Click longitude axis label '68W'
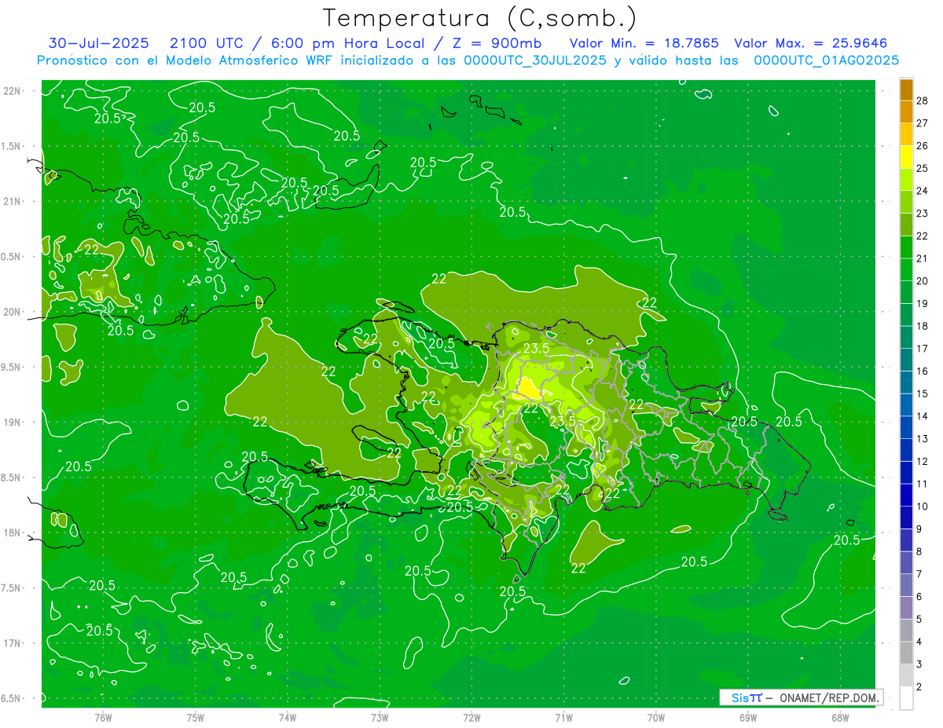The width and height of the screenshot is (943, 728). coord(840,718)
